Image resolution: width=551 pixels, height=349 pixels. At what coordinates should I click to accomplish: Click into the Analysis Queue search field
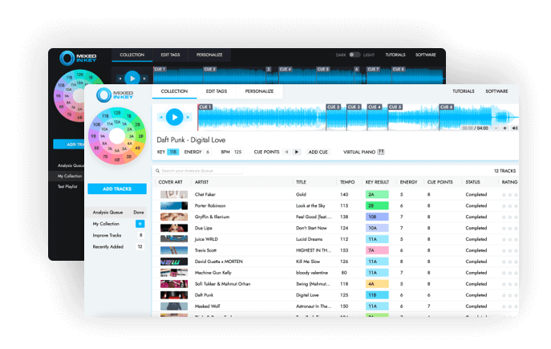(199, 171)
